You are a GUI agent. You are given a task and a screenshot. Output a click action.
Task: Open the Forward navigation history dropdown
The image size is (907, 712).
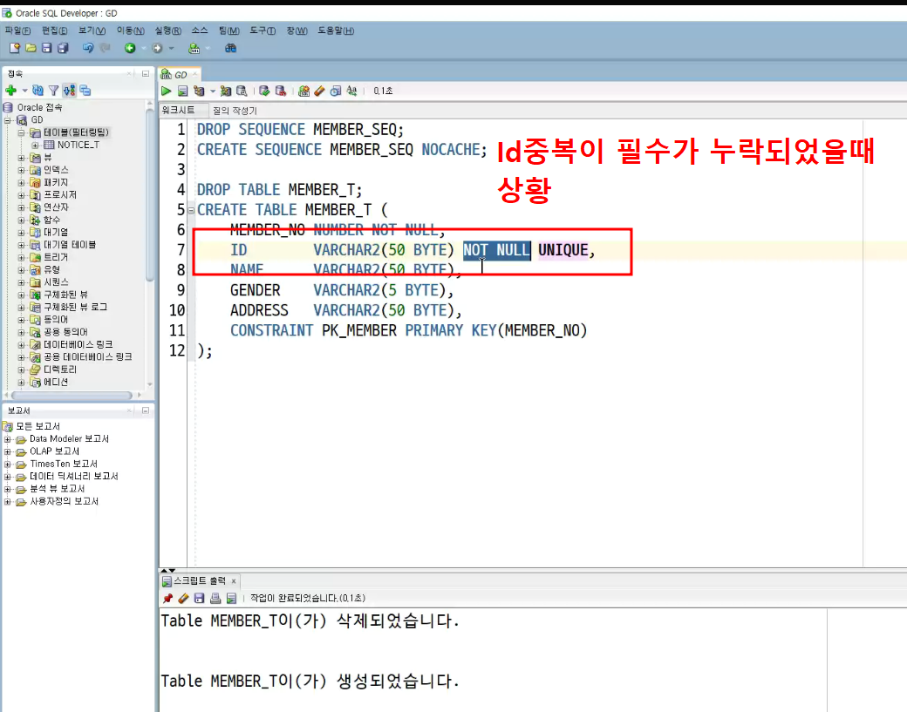[x=171, y=48]
